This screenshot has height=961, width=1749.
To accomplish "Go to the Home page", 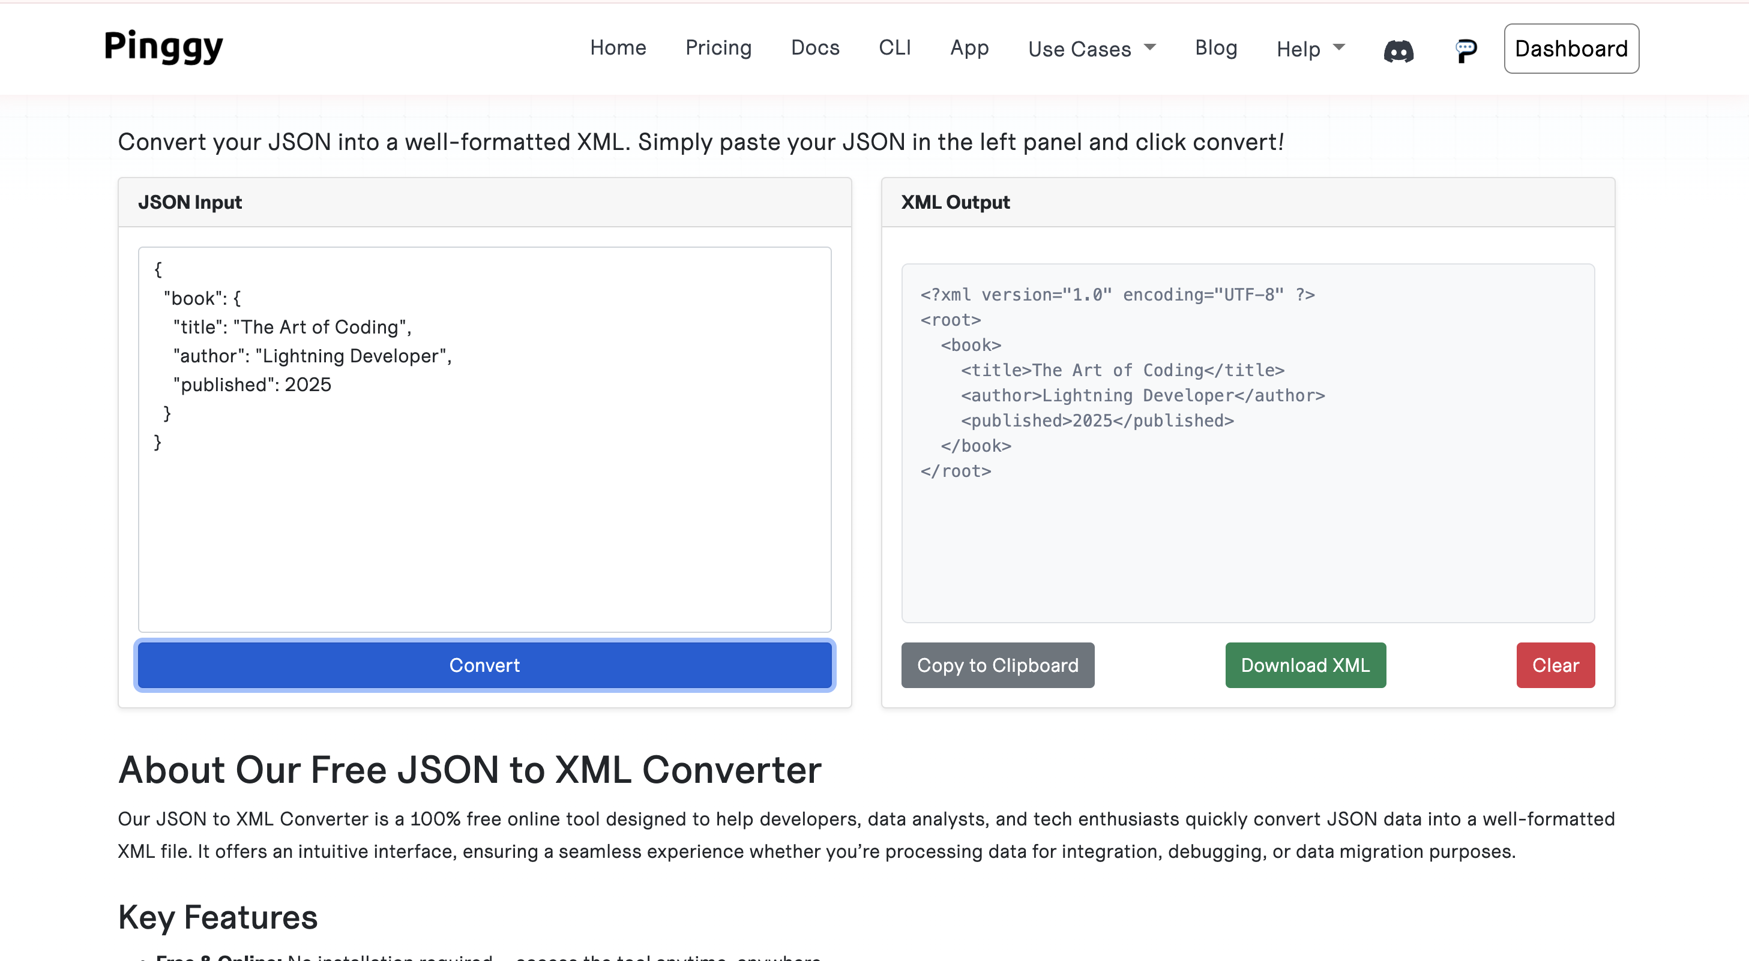I will coord(618,48).
